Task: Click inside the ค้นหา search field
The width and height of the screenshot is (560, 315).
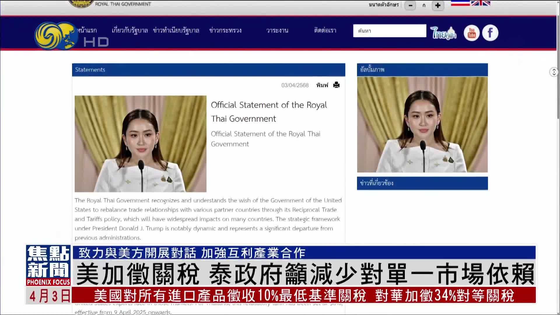Action: point(389,31)
